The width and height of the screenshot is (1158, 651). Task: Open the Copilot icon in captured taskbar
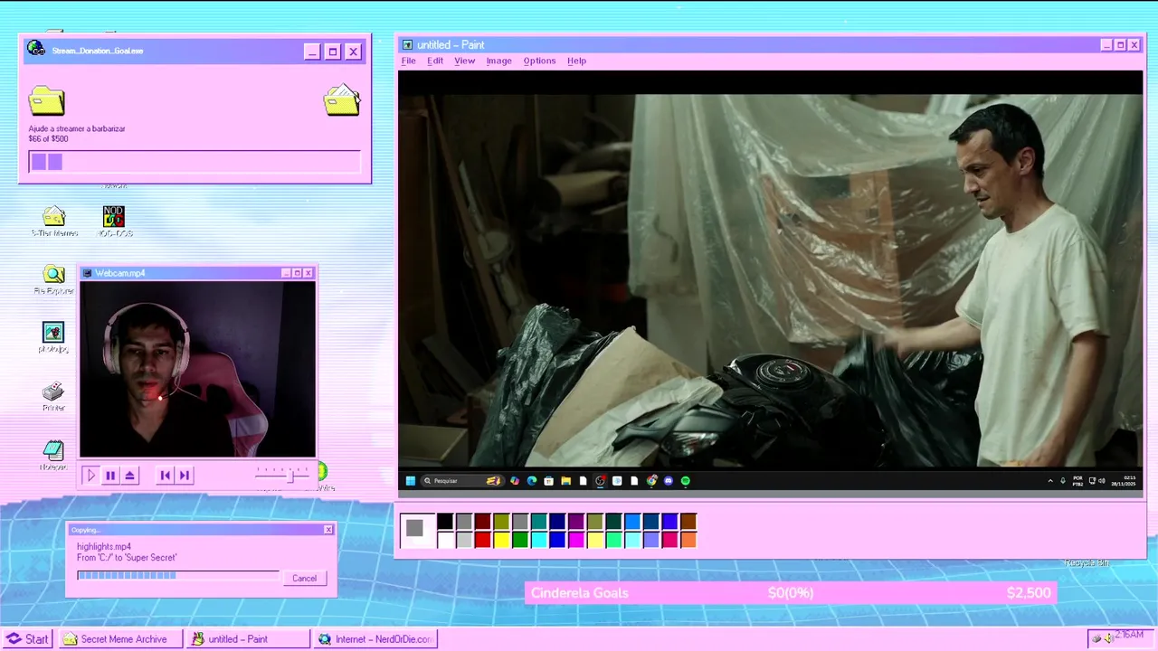515,481
